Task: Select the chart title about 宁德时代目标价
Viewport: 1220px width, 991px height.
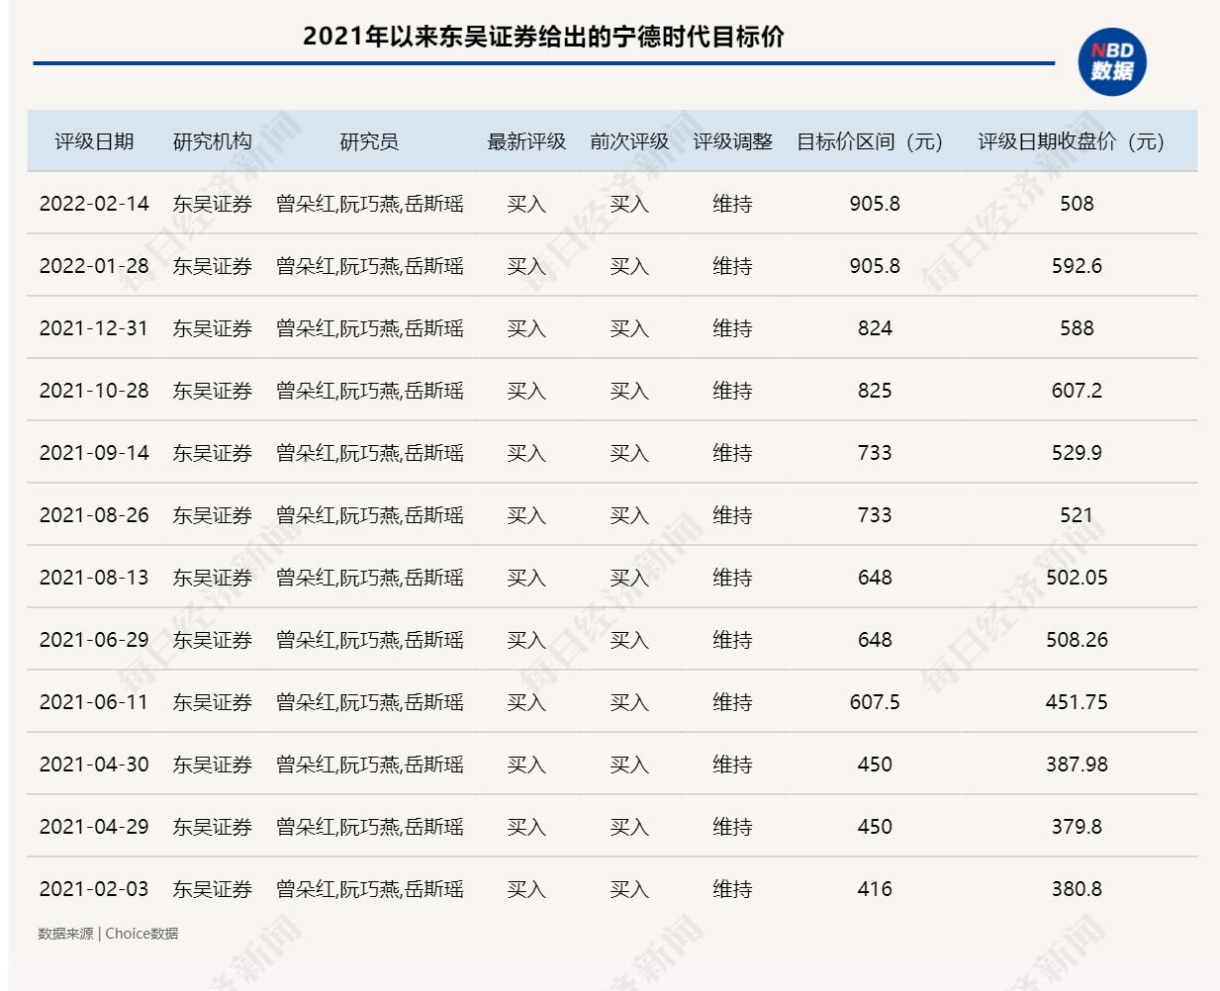Action: tap(543, 37)
